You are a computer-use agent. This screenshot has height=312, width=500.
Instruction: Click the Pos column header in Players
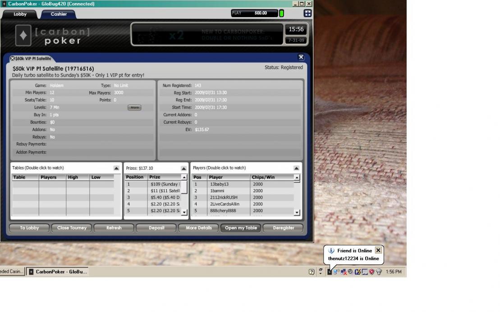[199, 177]
